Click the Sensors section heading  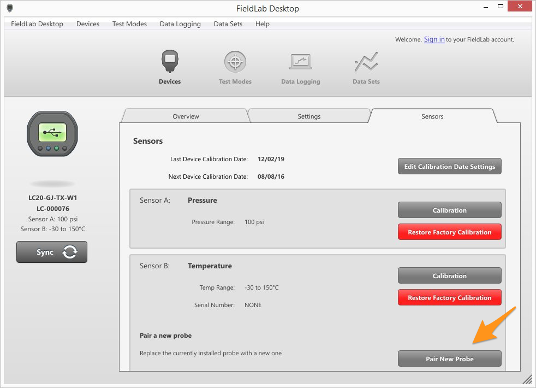pos(148,141)
